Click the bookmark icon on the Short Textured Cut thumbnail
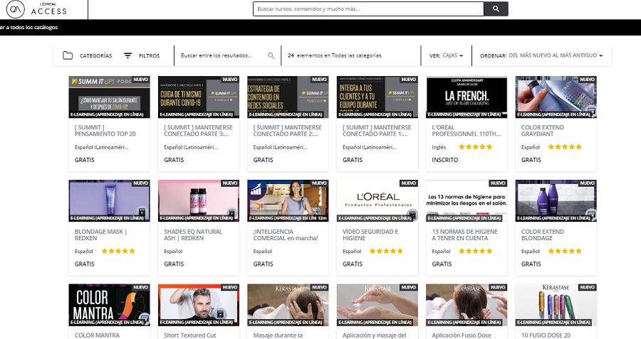 pyautogui.click(x=220, y=313)
